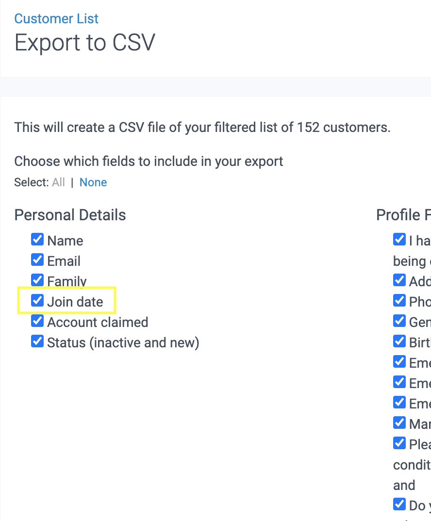Uncheck the first "Eme…" field checkbox
The width and height of the screenshot is (431, 521).
pyautogui.click(x=399, y=362)
